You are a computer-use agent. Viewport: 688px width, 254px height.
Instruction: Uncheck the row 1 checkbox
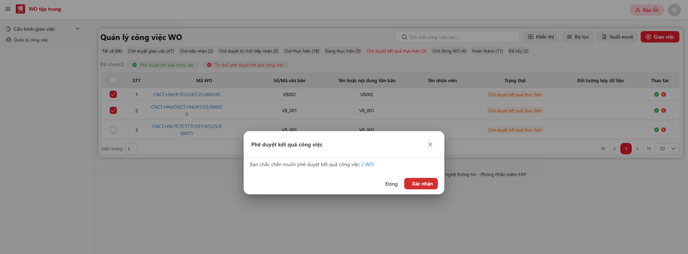pos(113,94)
